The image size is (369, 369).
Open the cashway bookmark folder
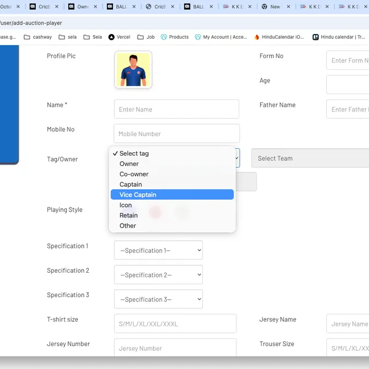[37, 37]
